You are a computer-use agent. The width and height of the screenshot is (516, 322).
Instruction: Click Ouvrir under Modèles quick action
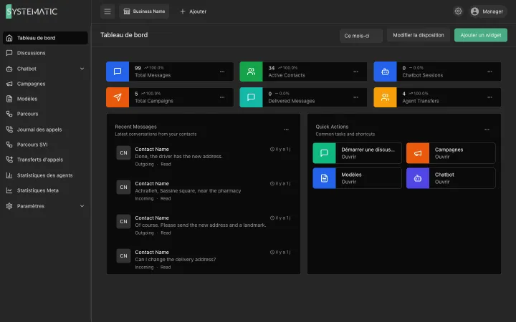coord(348,182)
